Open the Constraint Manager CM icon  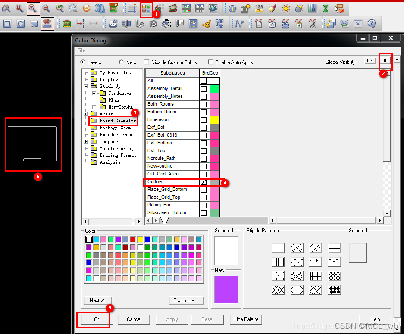pos(186,9)
